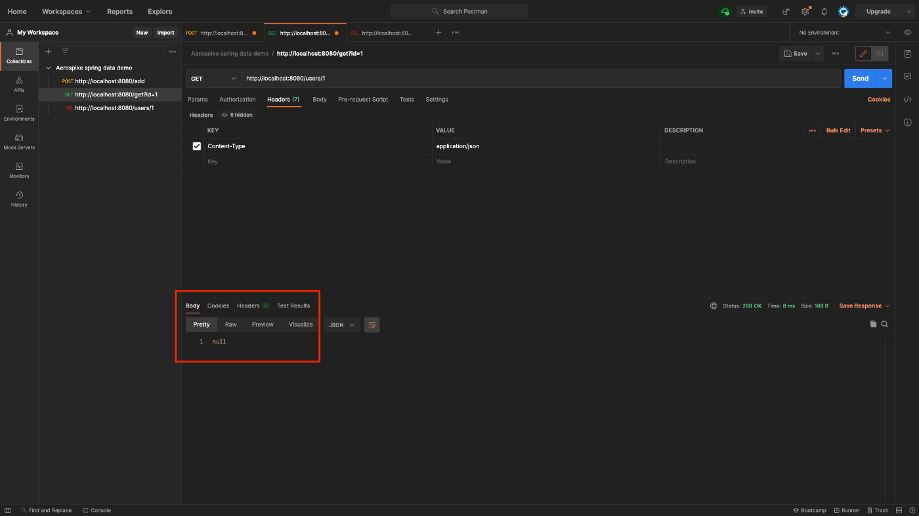Open the Collections sidebar section

coord(19,56)
